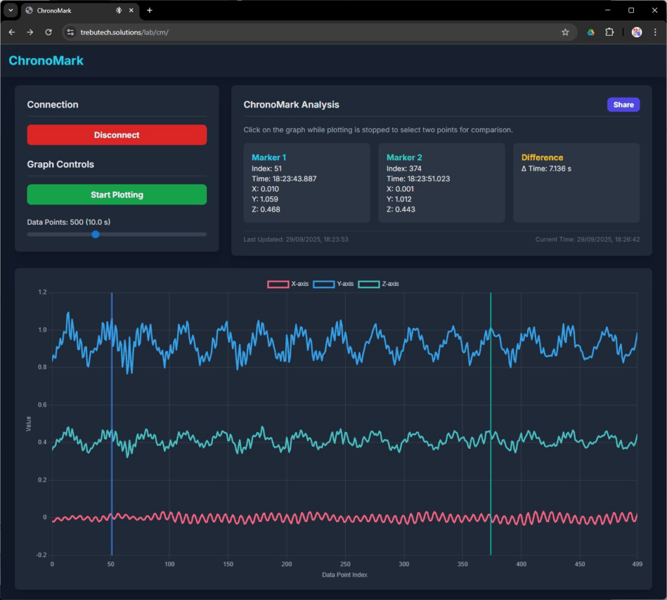667x600 pixels.
Task: Click the Share button
Action: coord(623,105)
